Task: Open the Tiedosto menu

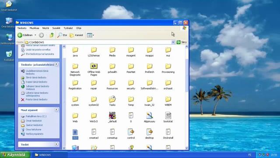Action: point(22,28)
